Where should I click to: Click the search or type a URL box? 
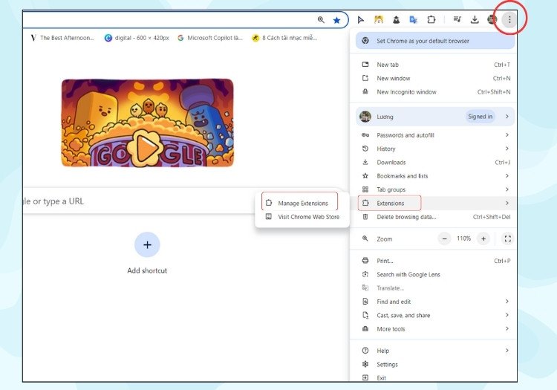pyautogui.click(x=139, y=201)
